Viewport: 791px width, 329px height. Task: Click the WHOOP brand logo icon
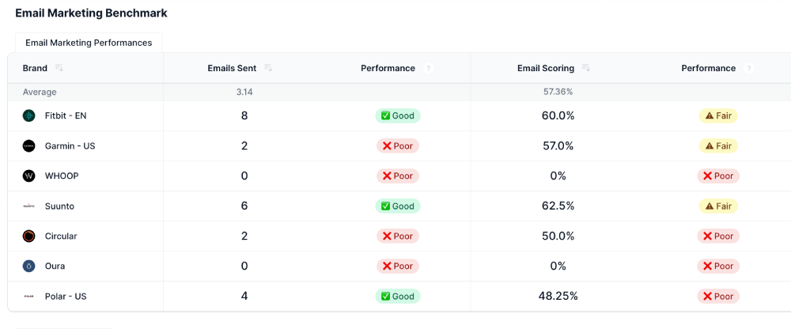pos(28,176)
